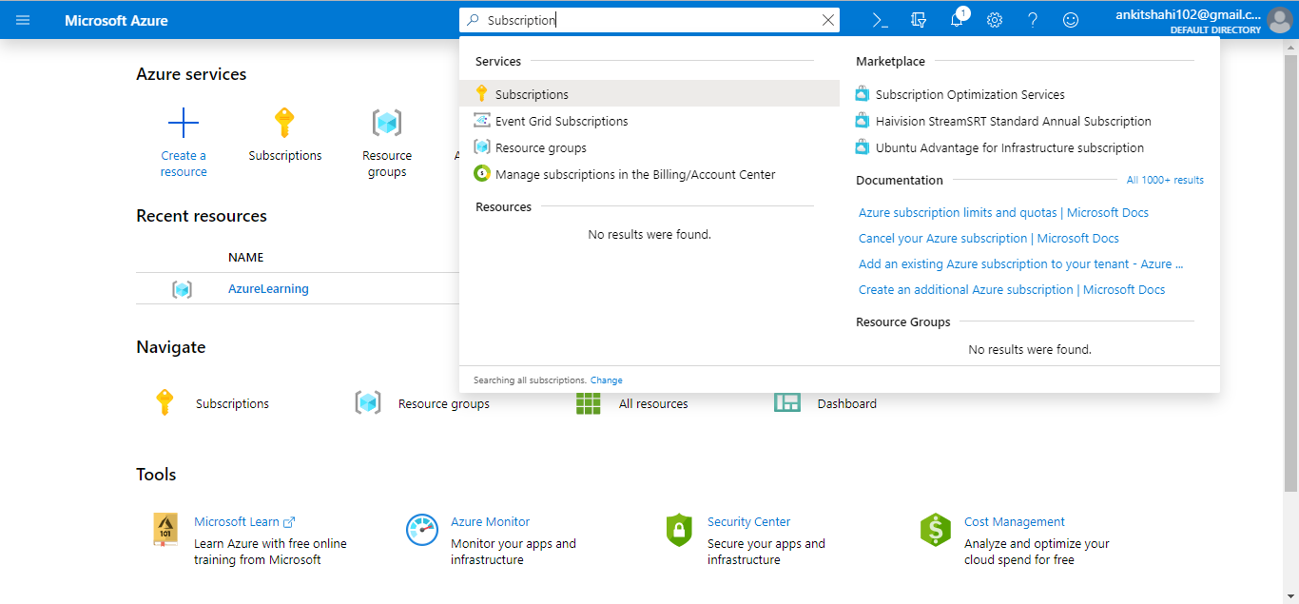Open the Microsoft Learn link
The height and width of the screenshot is (604, 1299).
tap(244, 522)
